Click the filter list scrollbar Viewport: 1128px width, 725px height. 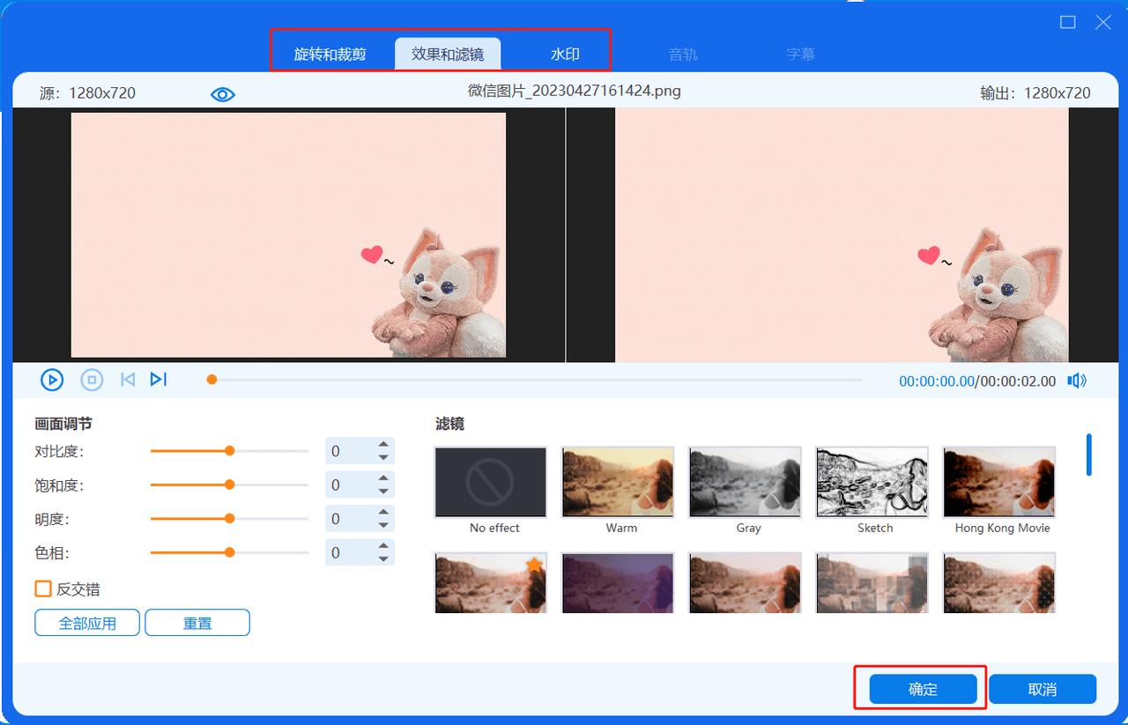coord(1089,455)
